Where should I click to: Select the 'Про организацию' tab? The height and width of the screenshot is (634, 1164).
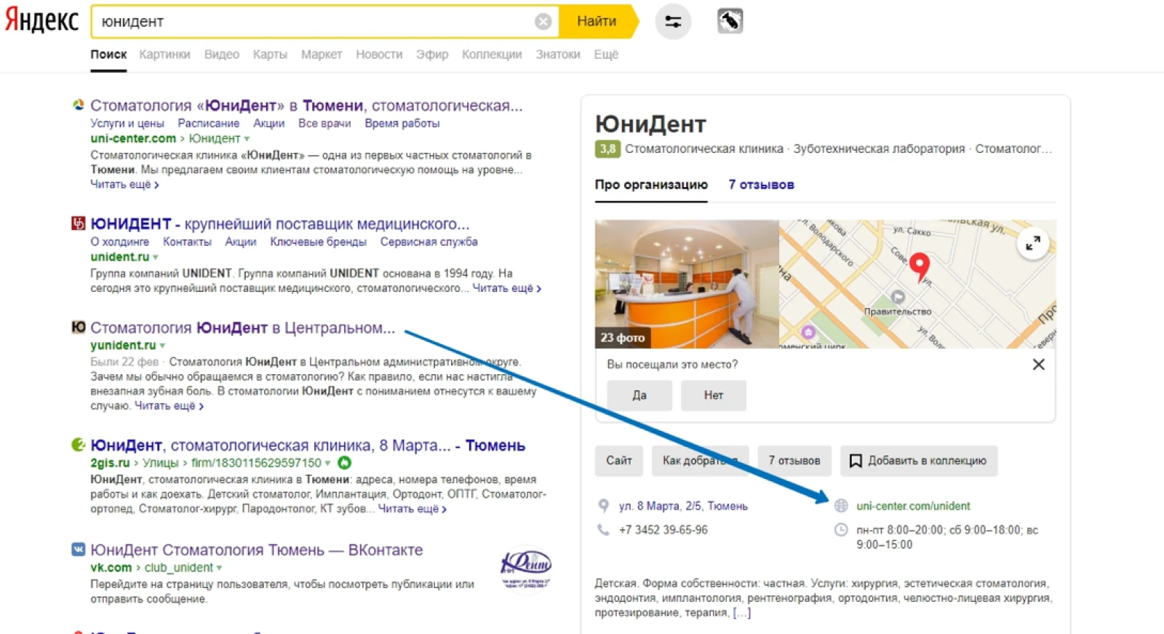[x=651, y=185]
